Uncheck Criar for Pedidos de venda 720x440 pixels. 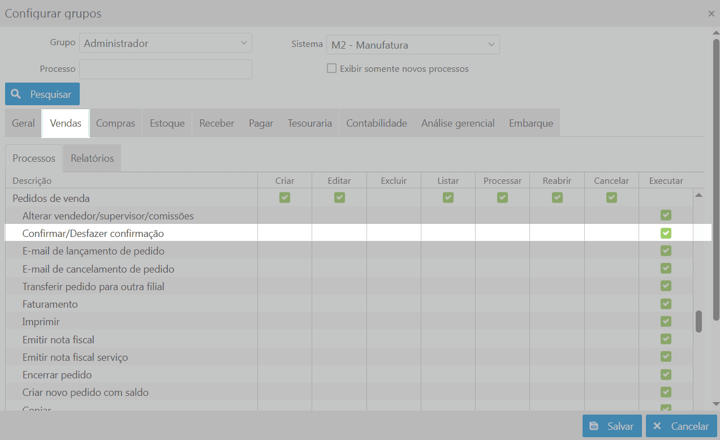click(284, 197)
